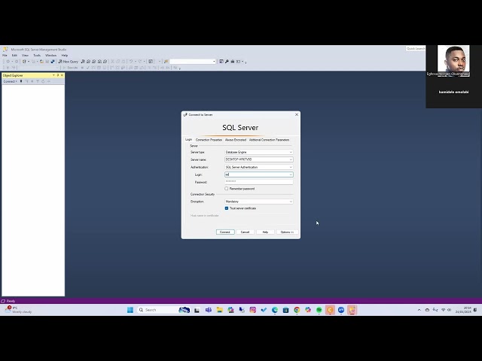
Task: Expand the Encryption dropdown set to Mandatory
Action: (291, 202)
